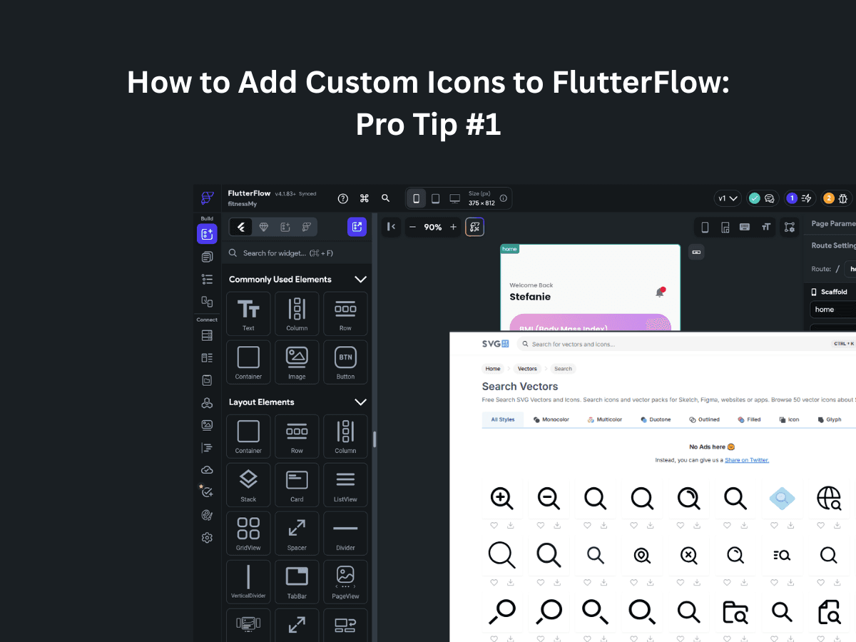Switch canvas to tablet device preview
Image resolution: width=856 pixels, height=642 pixels.
pyautogui.click(x=435, y=198)
